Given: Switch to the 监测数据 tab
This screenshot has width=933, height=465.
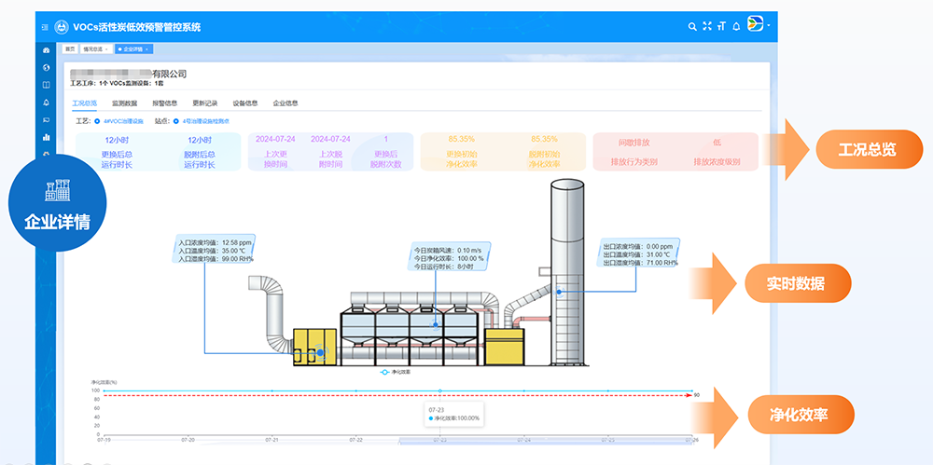Looking at the screenshot, I should 124,103.
